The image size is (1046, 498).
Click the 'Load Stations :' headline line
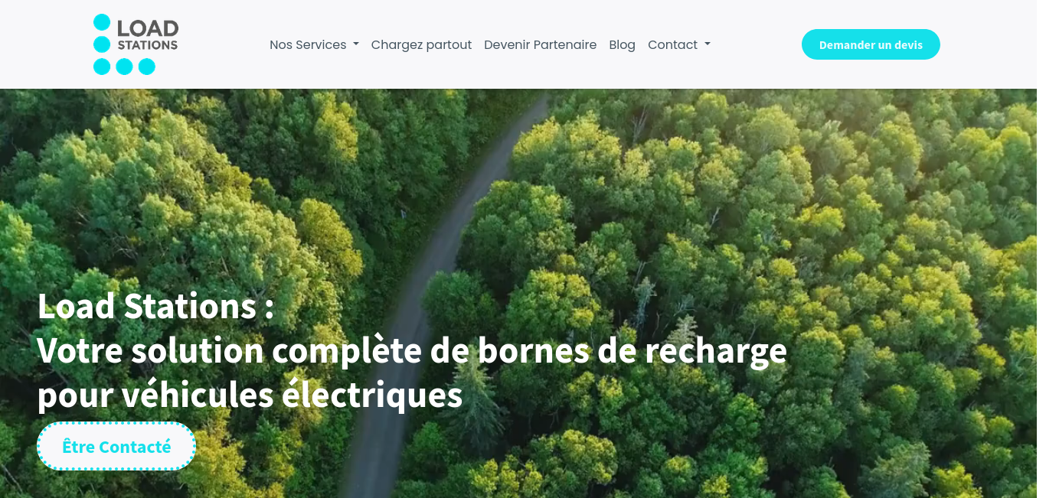155,306
